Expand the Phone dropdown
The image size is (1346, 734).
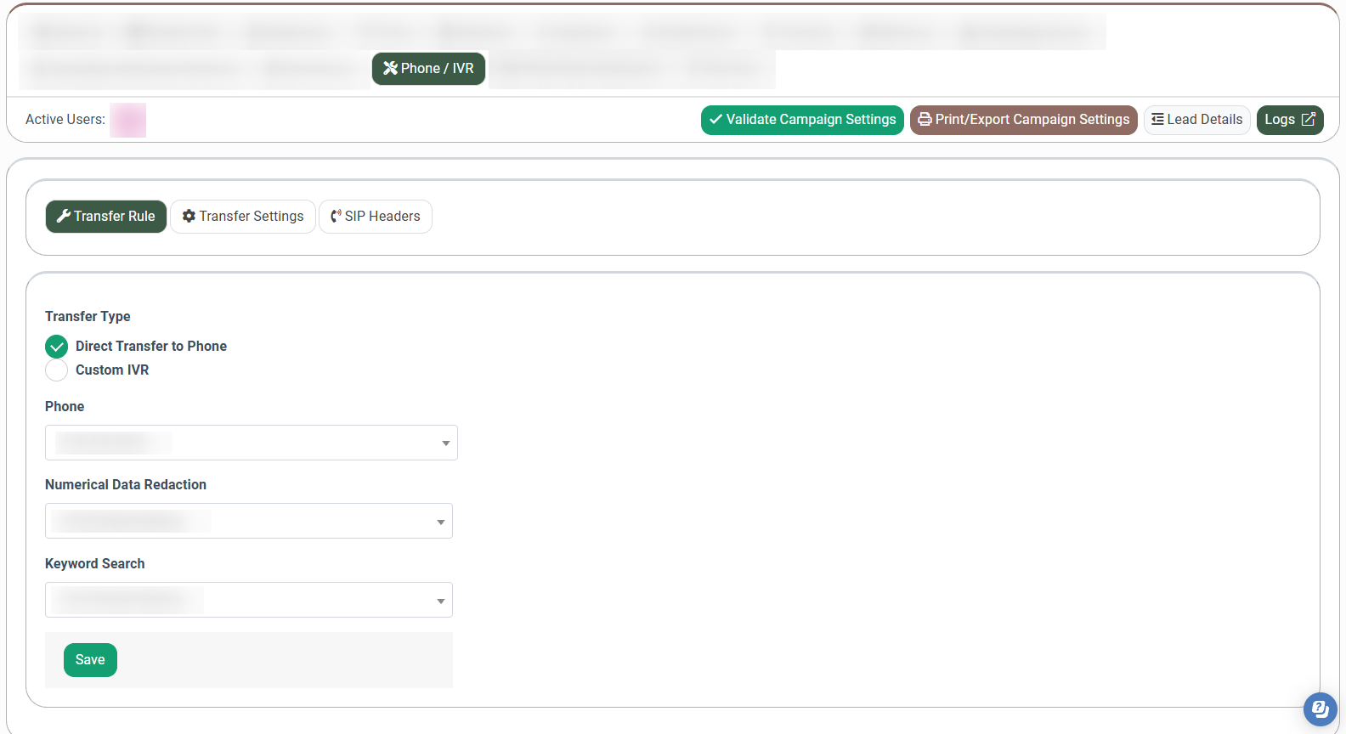[x=252, y=443]
